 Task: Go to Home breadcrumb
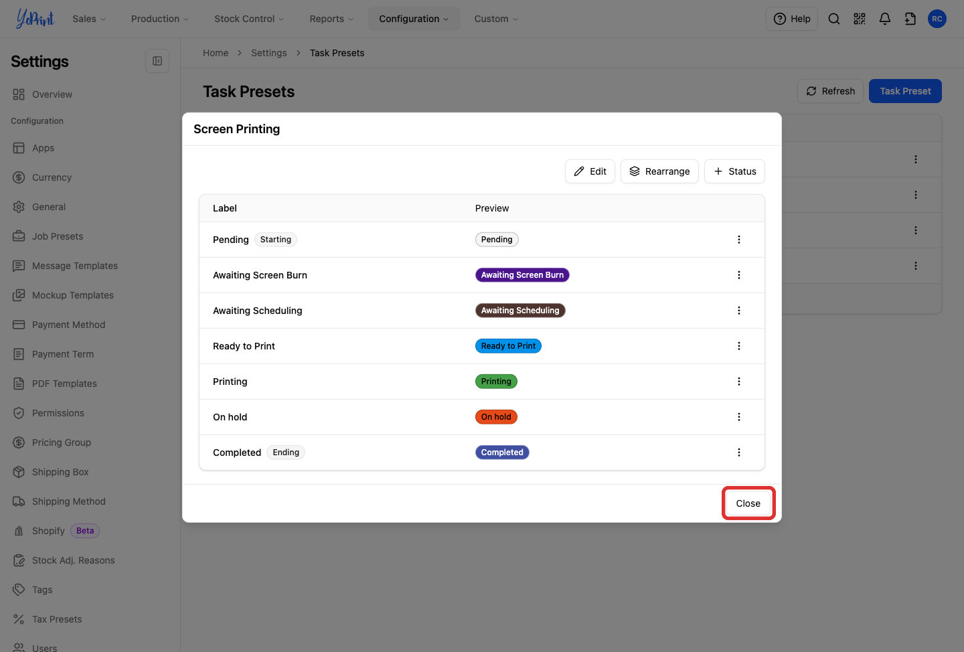tap(216, 53)
